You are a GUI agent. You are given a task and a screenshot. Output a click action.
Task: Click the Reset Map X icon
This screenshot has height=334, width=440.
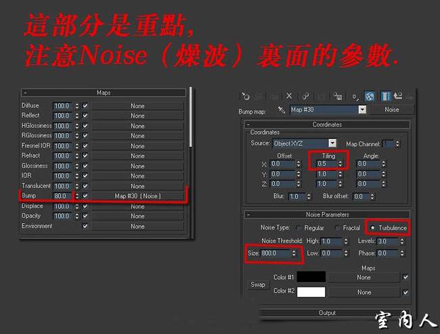[289, 96]
